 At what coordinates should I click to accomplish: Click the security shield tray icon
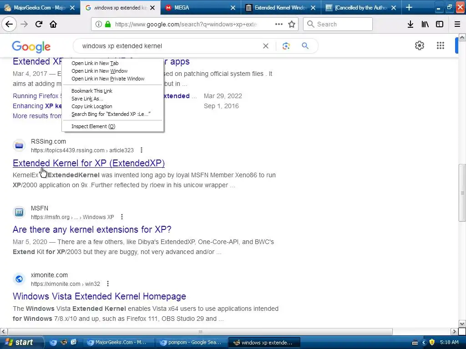click(x=432, y=343)
